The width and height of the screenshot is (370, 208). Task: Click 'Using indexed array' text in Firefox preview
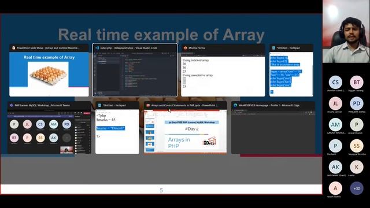click(x=195, y=60)
